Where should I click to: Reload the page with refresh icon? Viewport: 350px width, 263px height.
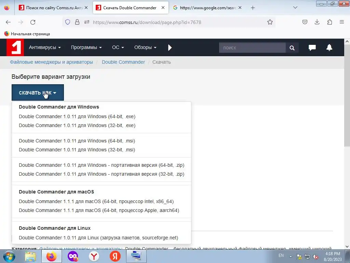point(33,22)
